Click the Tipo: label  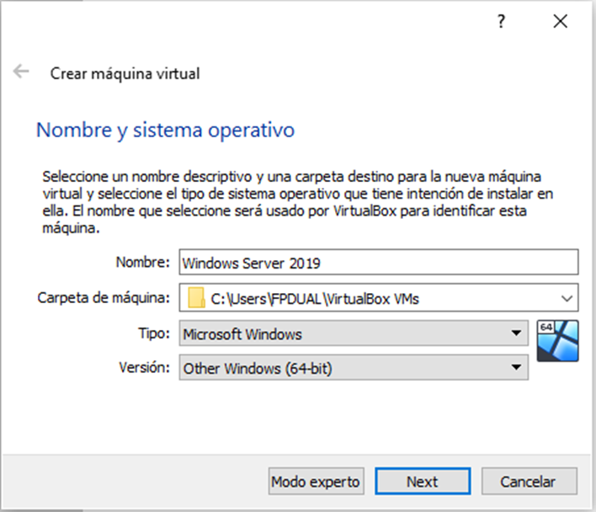click(x=154, y=333)
